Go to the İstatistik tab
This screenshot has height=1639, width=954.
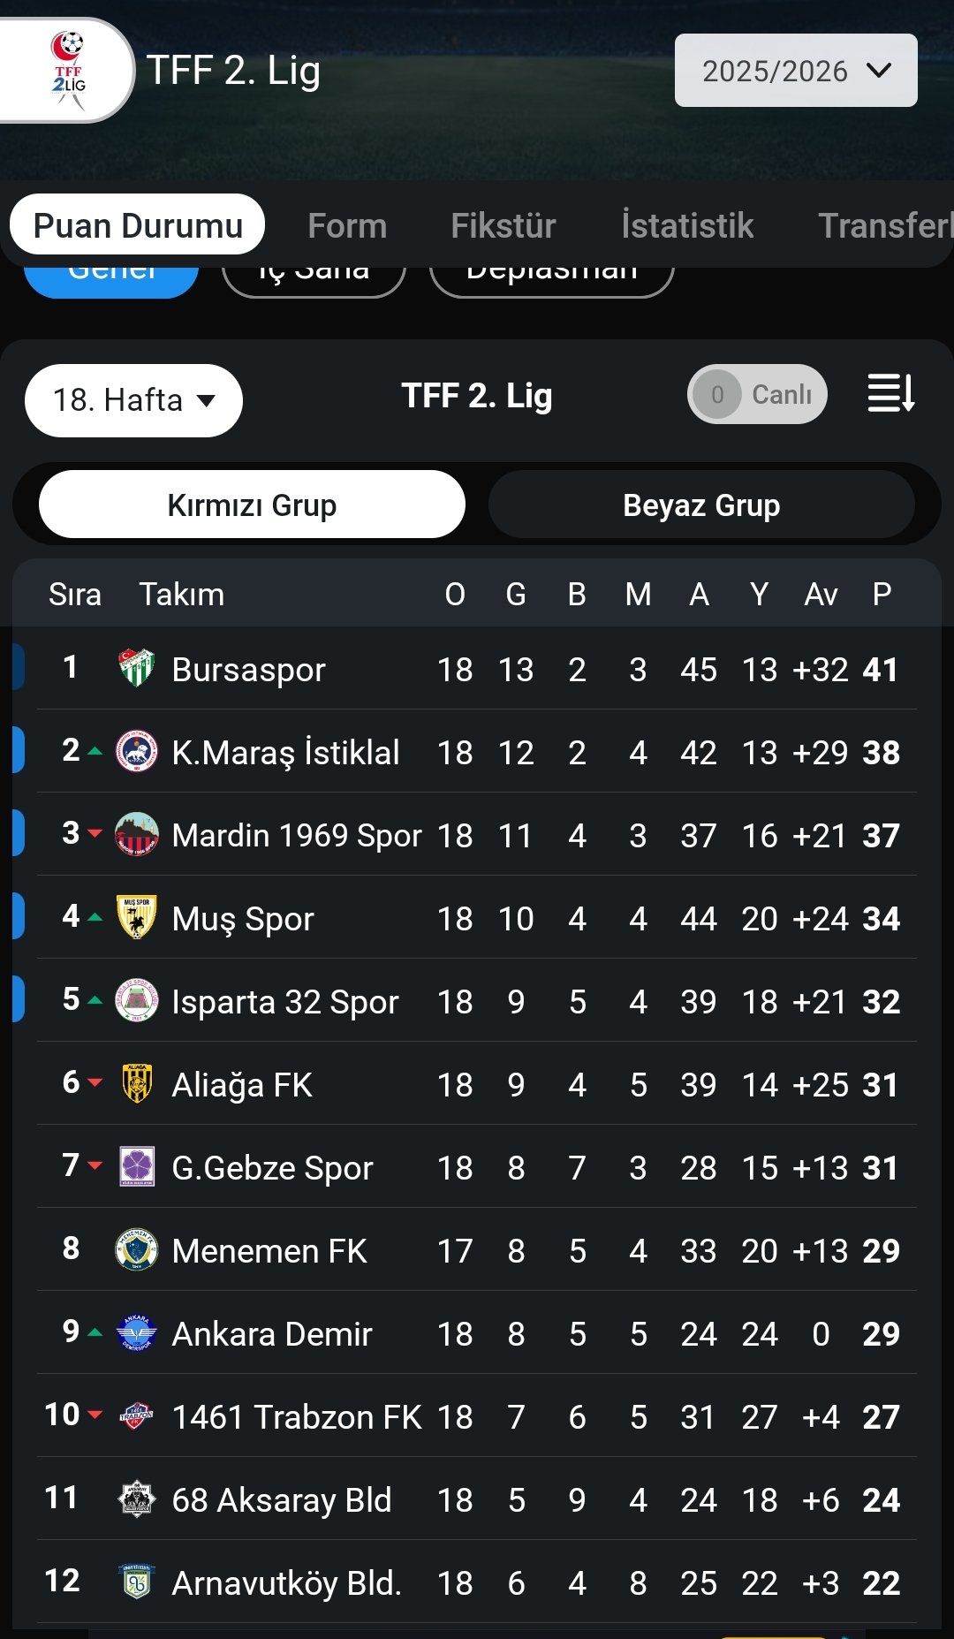(687, 226)
